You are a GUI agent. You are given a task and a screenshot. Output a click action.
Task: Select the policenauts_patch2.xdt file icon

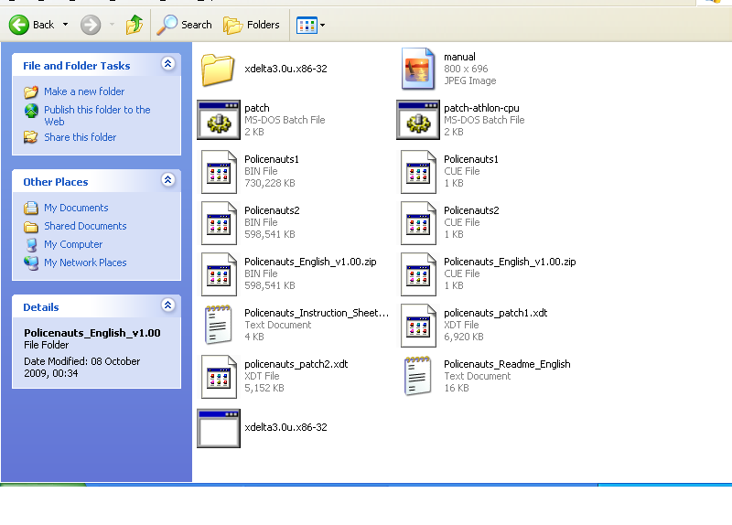[219, 377]
